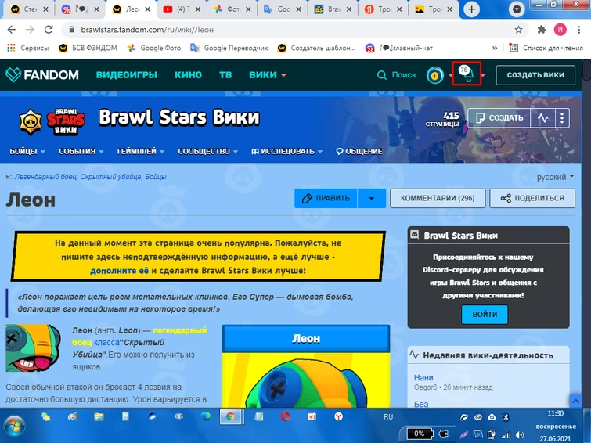Screen dimensions: 591x443
Task: Open the главный-чат bookmark
Action: tap(399, 48)
